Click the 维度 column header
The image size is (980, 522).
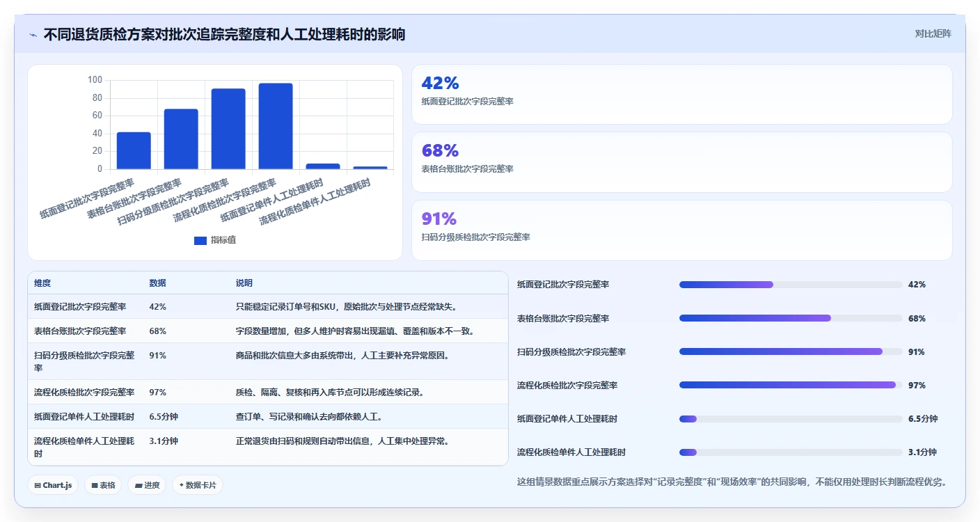(42, 283)
